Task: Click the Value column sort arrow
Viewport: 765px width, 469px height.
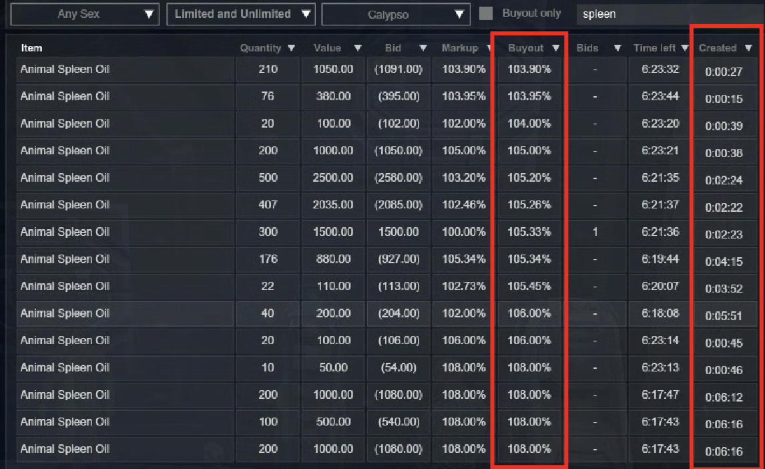Action: pyautogui.click(x=357, y=48)
